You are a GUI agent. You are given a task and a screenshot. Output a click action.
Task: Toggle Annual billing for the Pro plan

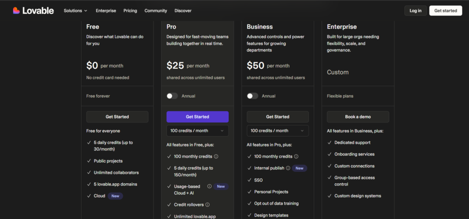pos(172,96)
